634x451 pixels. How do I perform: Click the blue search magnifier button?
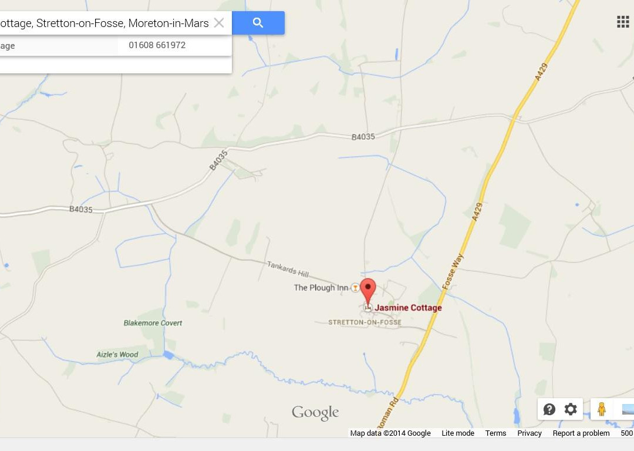coord(258,23)
